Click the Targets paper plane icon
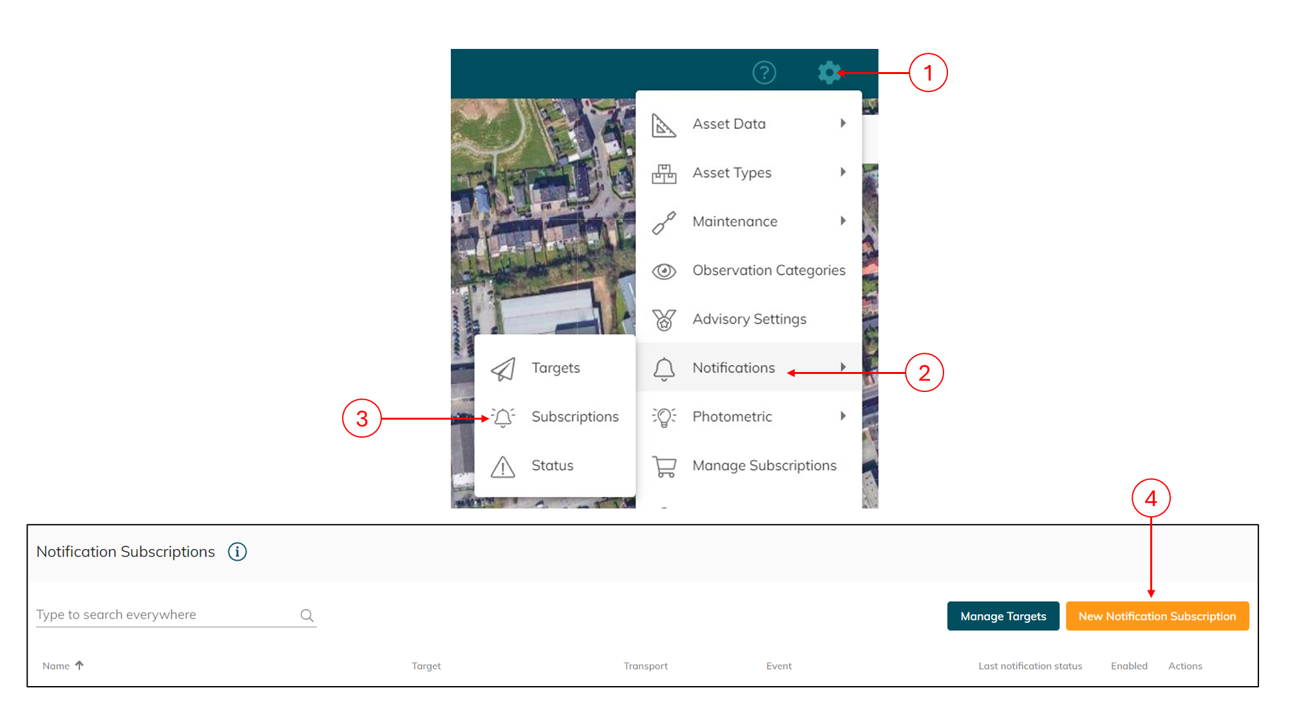Image resolution: width=1290 pixels, height=726 pixels. click(x=503, y=368)
